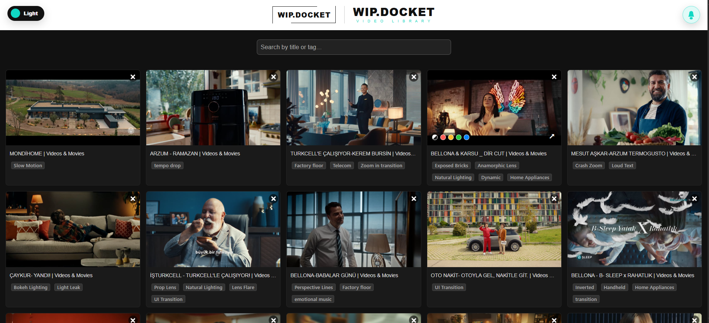
Task: Open the notifications bell
Action: 691,15
